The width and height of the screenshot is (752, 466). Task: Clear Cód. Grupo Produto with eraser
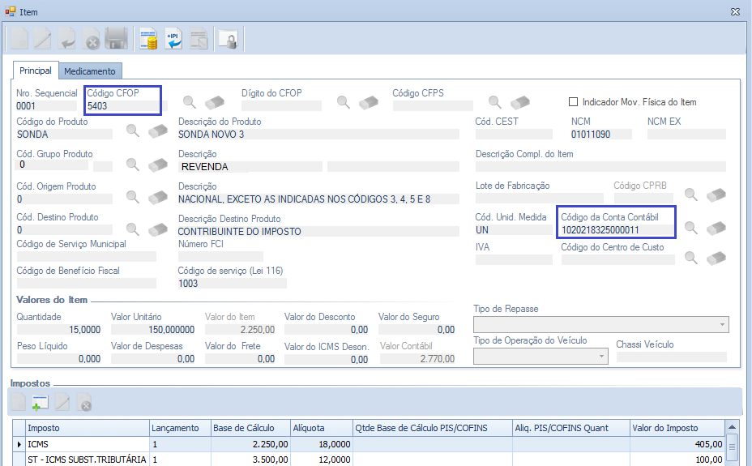tap(158, 165)
